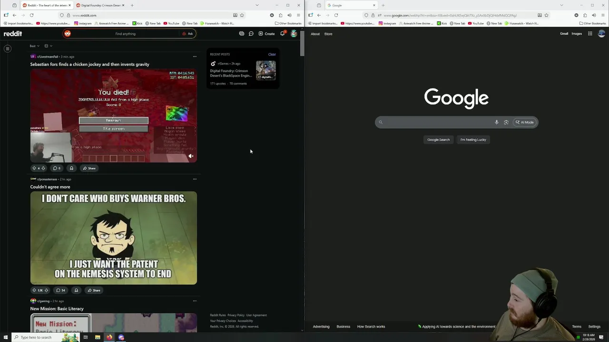This screenshot has width=609, height=342.
Task: Open the Crimson Desert recent post thumbnail
Action: [266, 70]
